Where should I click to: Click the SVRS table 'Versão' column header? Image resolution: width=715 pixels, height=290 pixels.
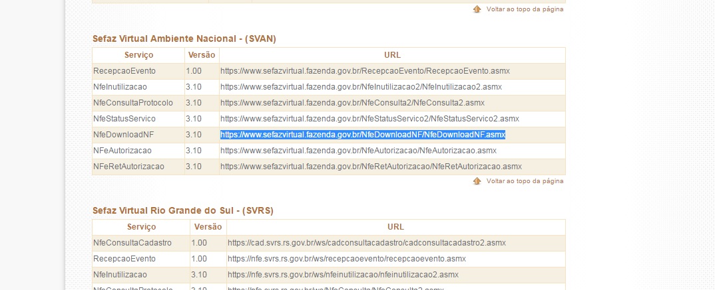click(208, 227)
